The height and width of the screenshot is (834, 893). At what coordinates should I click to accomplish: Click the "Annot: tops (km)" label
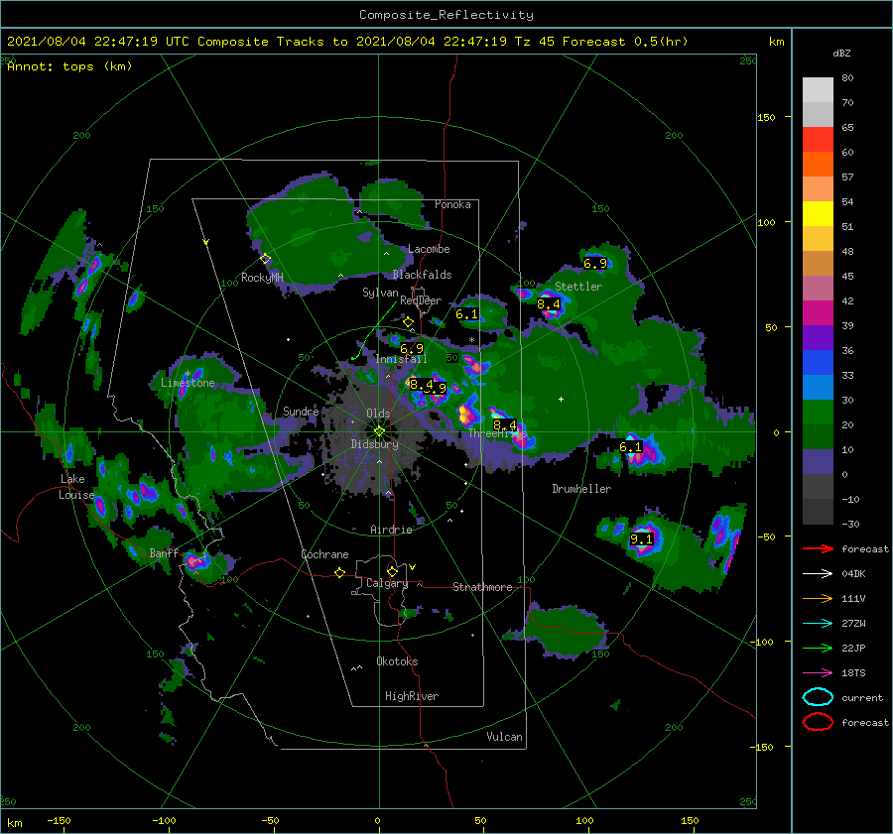(x=69, y=66)
